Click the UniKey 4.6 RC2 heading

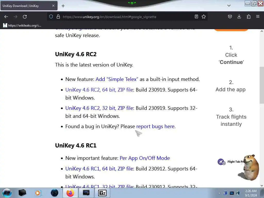pyautogui.click(x=76, y=54)
